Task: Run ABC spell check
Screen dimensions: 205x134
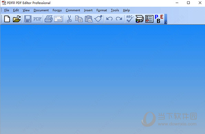Action: pos(130,19)
